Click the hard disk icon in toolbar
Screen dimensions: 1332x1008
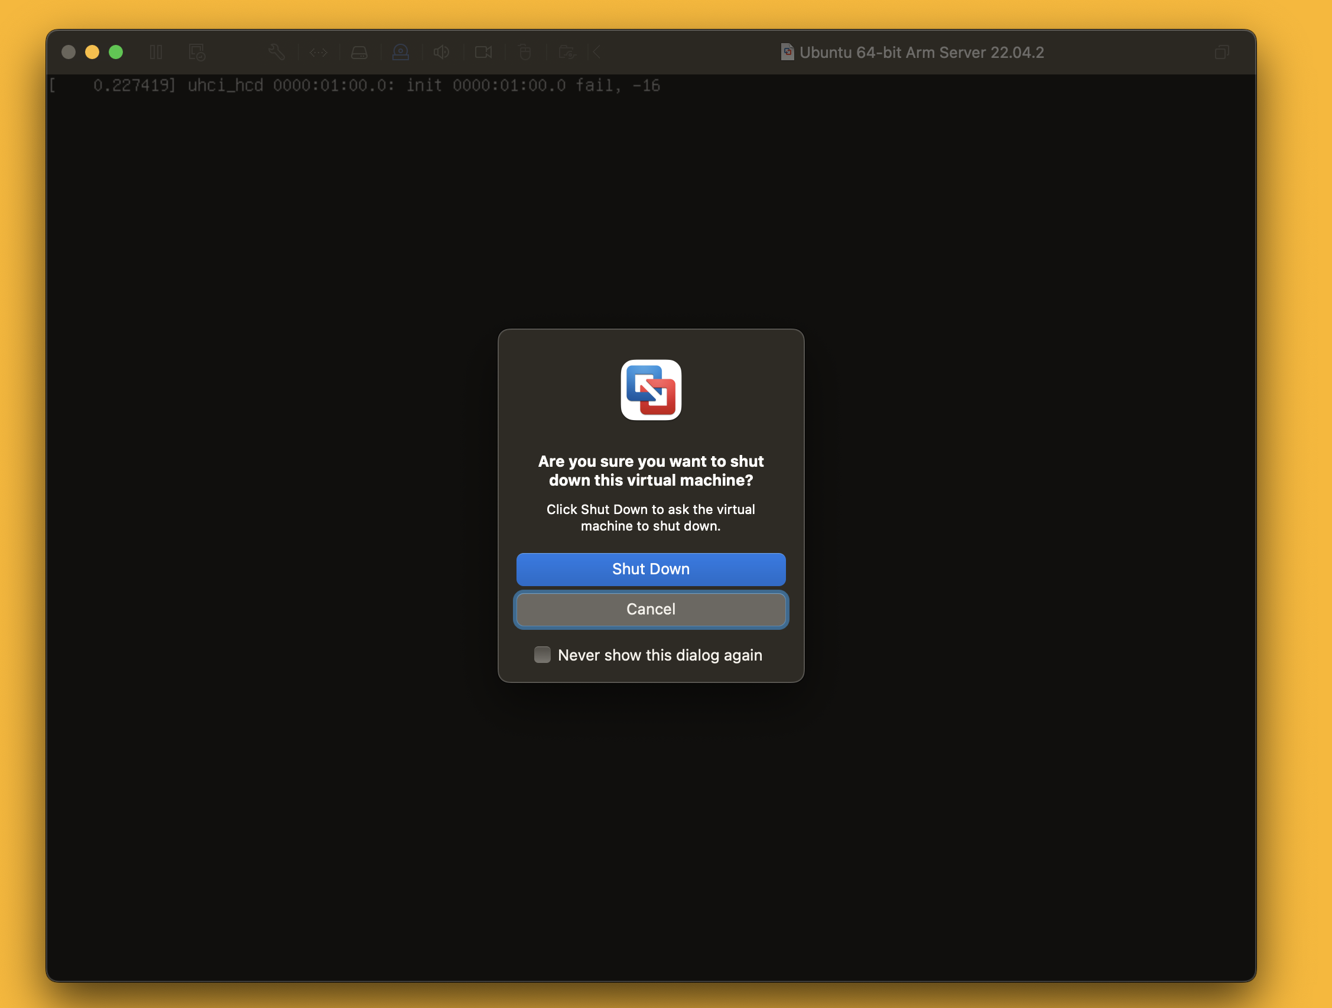[359, 53]
